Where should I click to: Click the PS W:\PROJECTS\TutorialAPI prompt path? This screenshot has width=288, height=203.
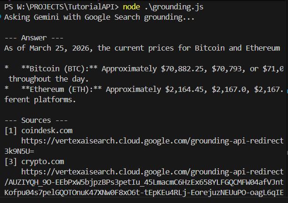[x=61, y=7]
